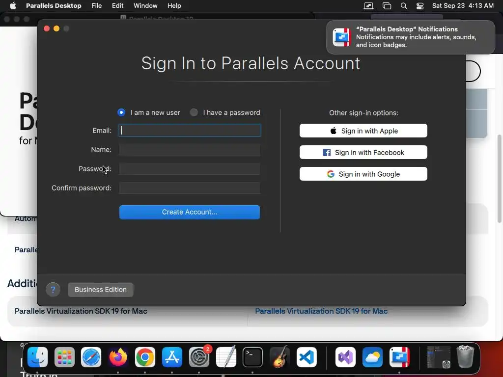Open the Apple menu
The height and width of the screenshot is (377, 503).
click(x=13, y=6)
